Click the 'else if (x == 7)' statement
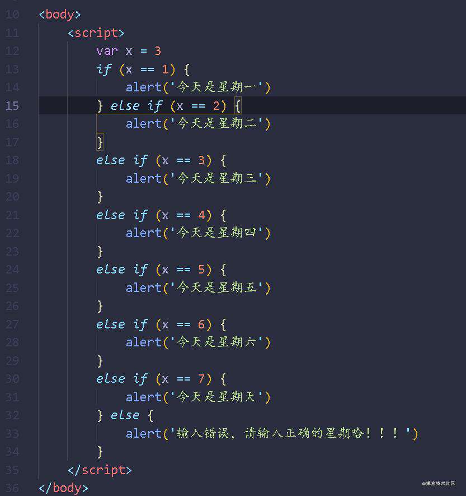 tap(161, 379)
